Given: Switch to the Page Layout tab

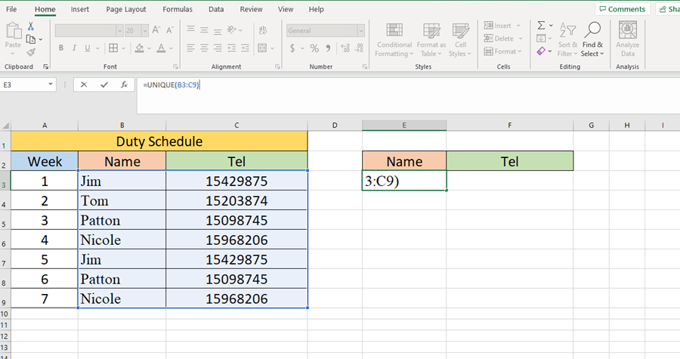Looking at the screenshot, I should point(126,9).
